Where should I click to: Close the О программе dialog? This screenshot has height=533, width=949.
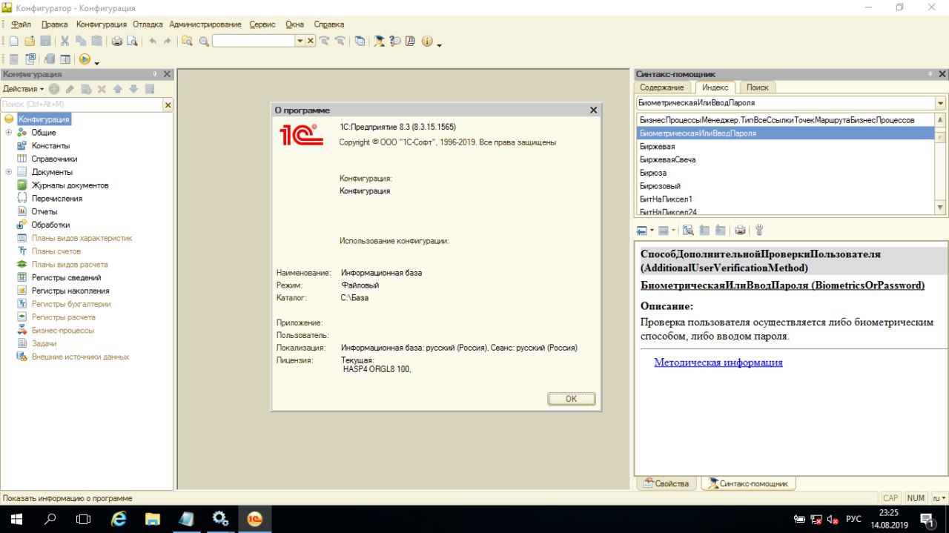pos(593,110)
